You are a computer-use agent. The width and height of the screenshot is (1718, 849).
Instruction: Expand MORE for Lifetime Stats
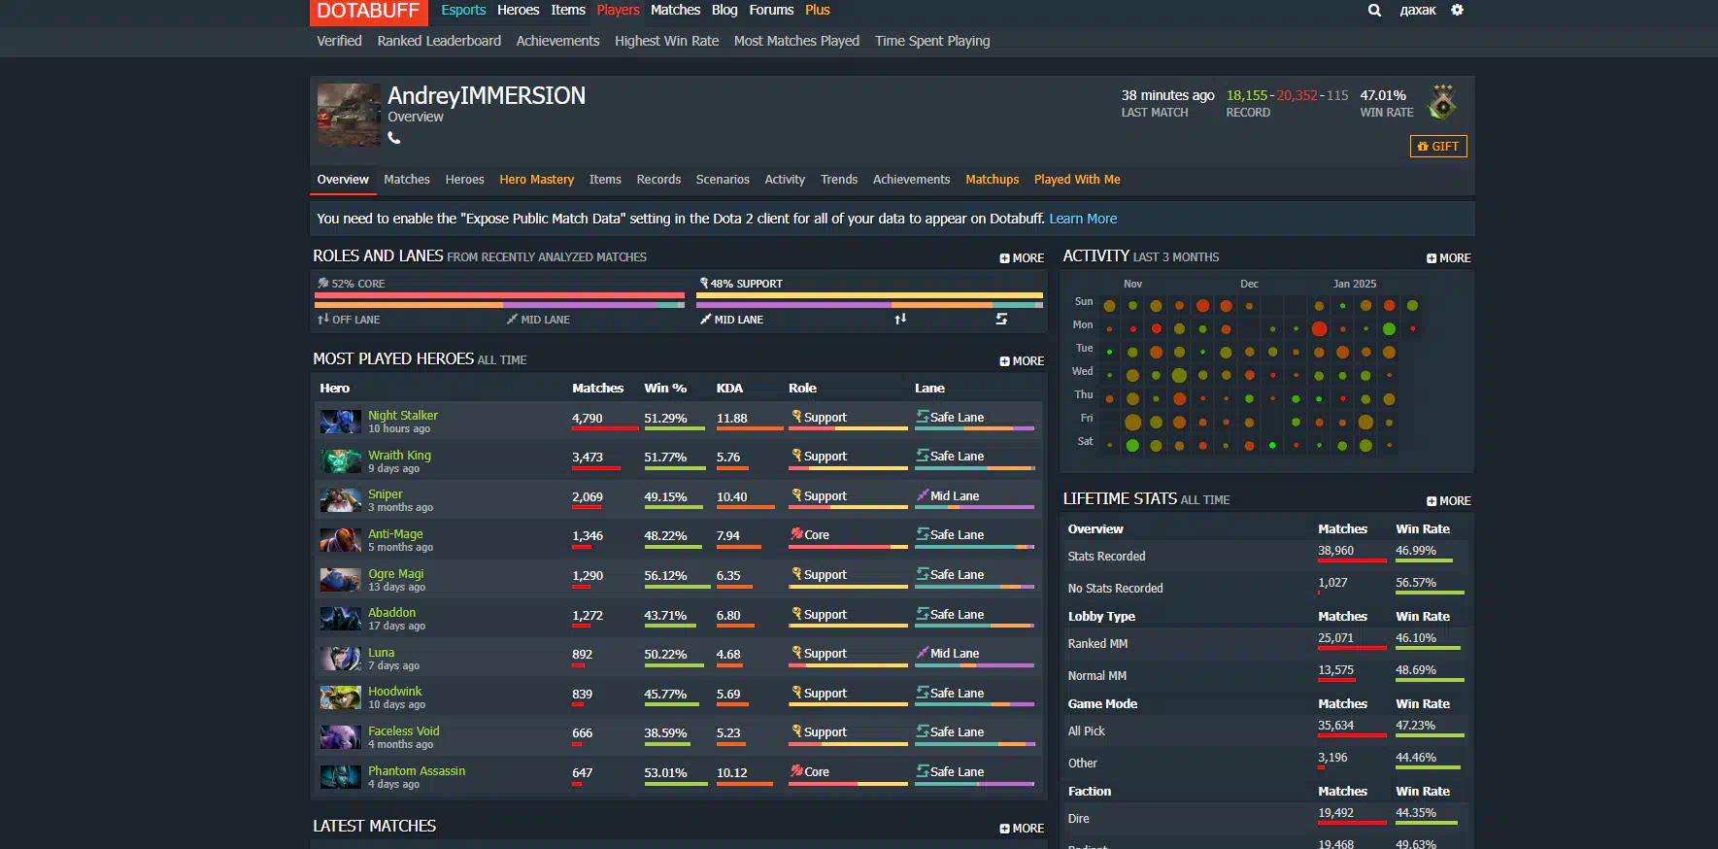tap(1449, 501)
